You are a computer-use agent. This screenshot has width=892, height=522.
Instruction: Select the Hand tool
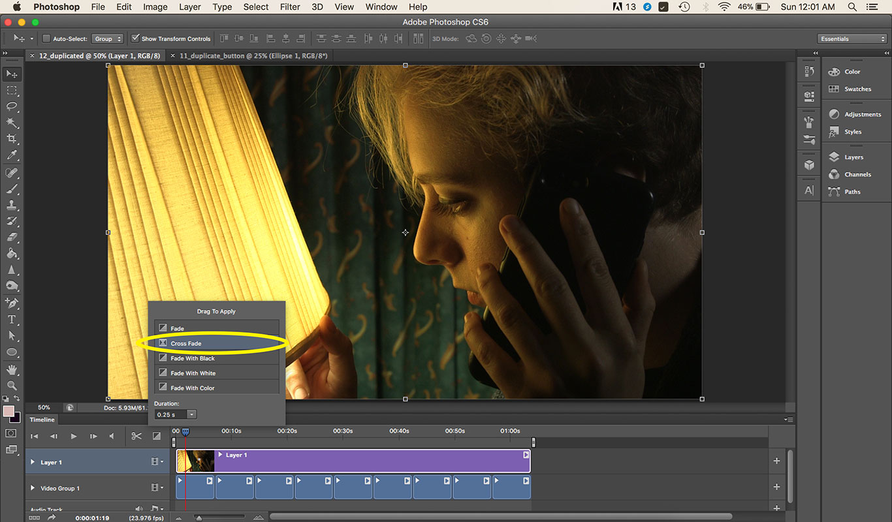[x=12, y=370]
